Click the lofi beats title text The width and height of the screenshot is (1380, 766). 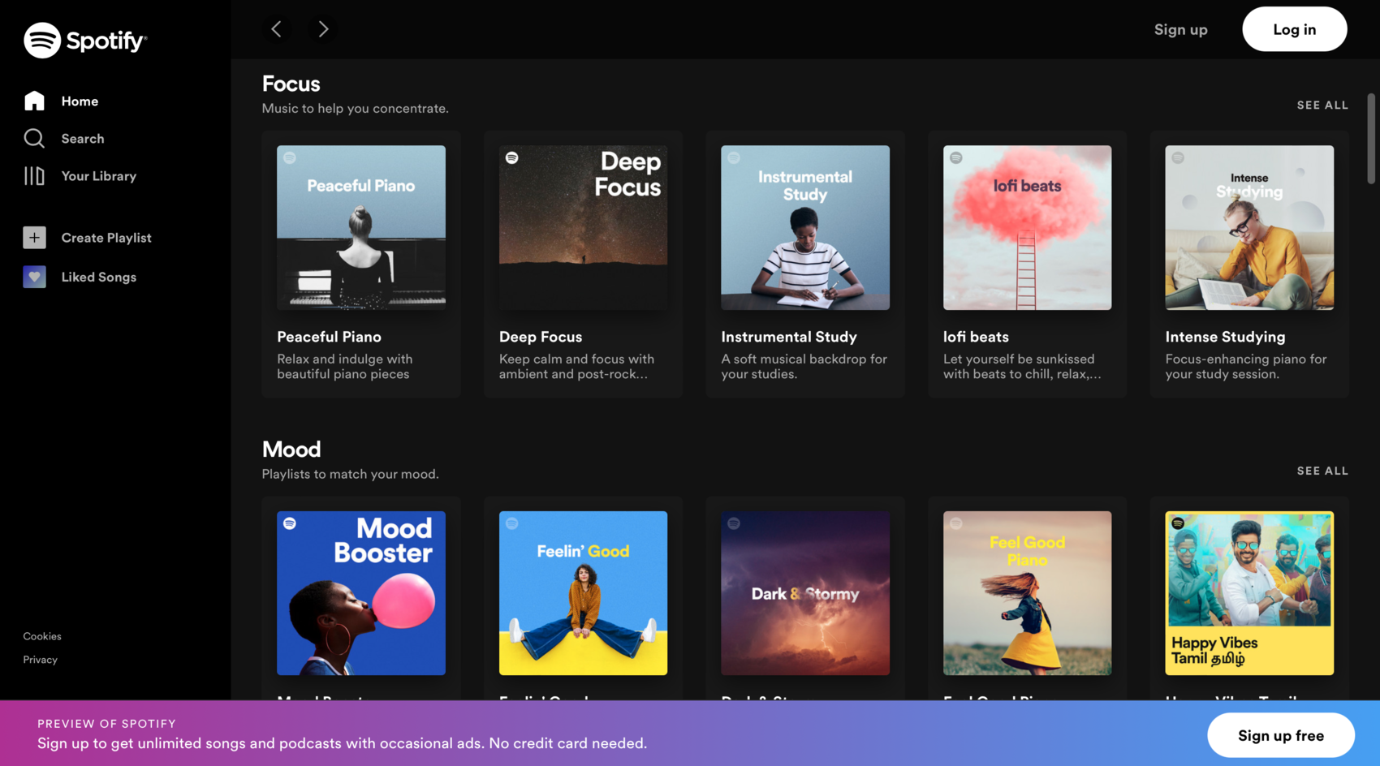(976, 337)
